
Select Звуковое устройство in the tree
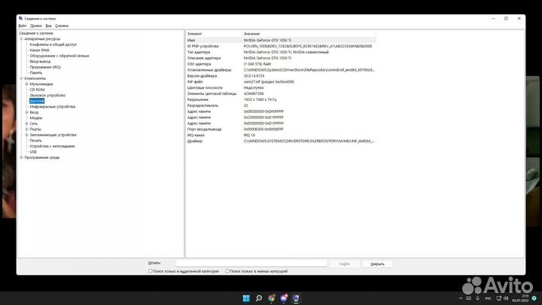[47, 95]
